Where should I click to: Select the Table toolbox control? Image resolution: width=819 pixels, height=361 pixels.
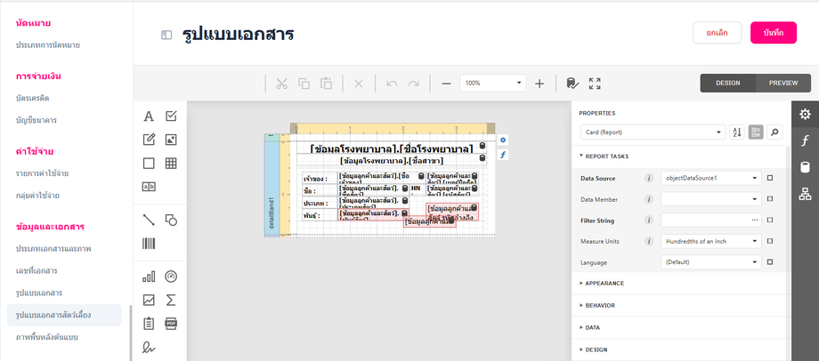pyautogui.click(x=171, y=164)
